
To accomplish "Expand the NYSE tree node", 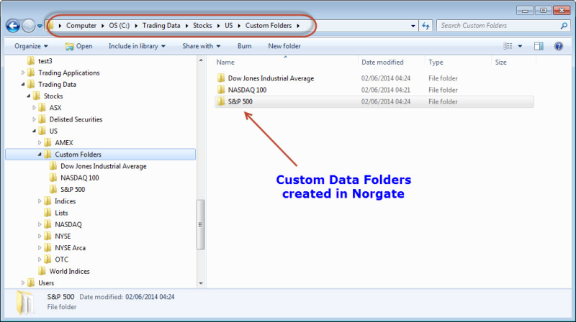I will (x=40, y=236).
